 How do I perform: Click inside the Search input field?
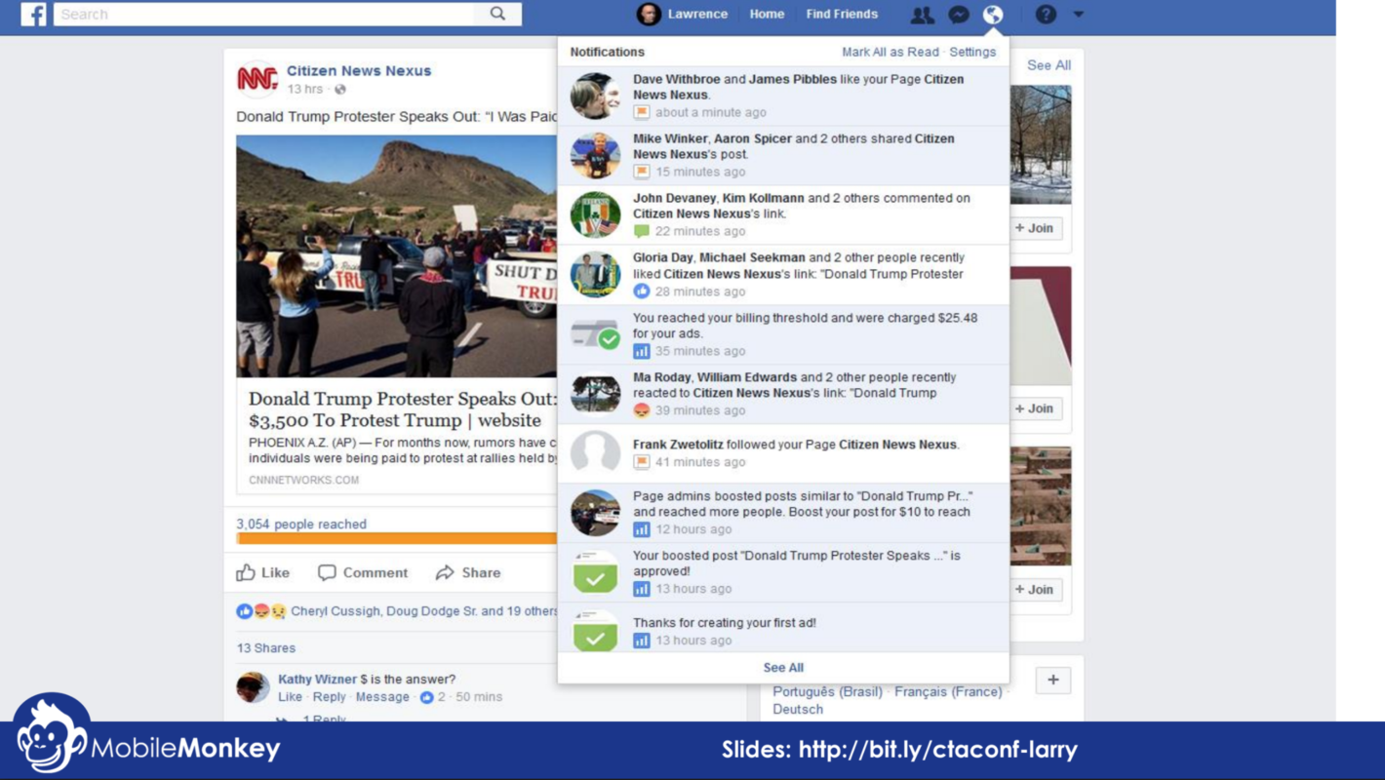(244, 14)
